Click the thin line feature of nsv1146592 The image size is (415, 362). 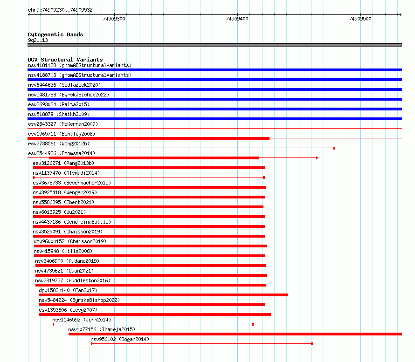click(x=153, y=324)
